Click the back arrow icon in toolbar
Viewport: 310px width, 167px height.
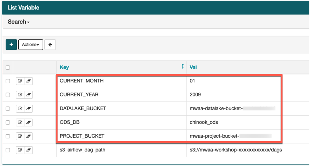tap(50, 45)
